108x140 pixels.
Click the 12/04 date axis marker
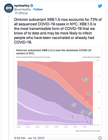[56, 127]
